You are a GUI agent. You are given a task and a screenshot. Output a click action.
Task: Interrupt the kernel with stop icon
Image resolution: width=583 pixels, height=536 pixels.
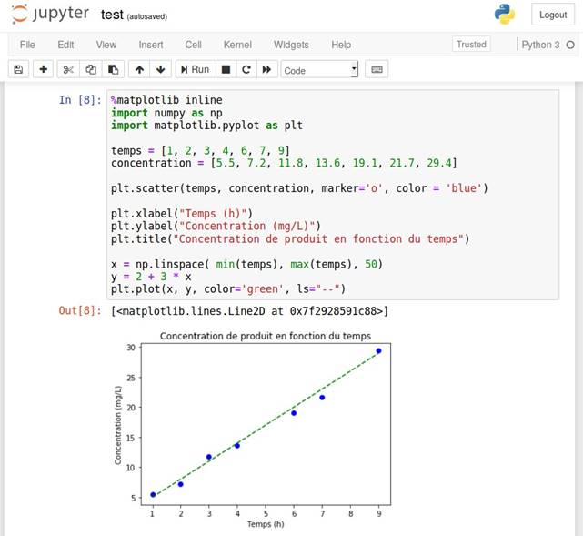[x=226, y=69]
